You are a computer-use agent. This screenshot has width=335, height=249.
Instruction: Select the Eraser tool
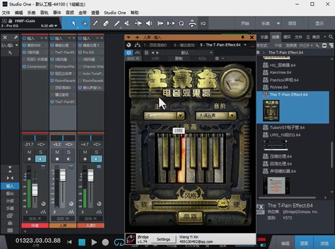106,23
